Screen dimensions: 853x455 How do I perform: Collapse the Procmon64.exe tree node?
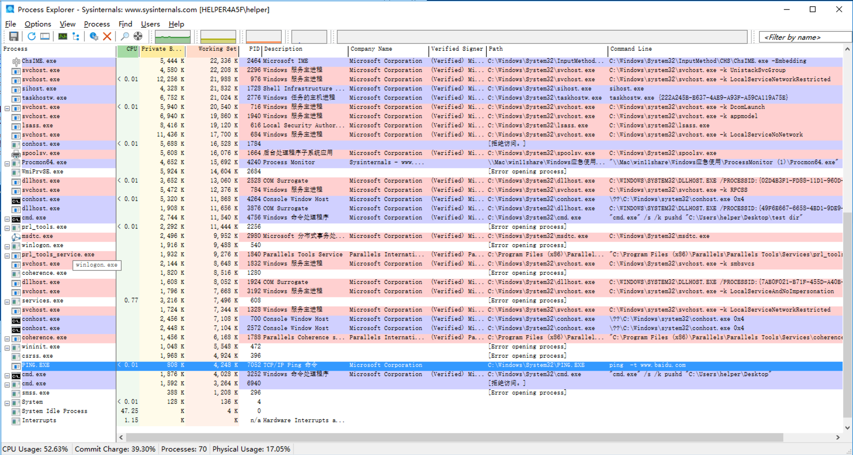coord(7,164)
